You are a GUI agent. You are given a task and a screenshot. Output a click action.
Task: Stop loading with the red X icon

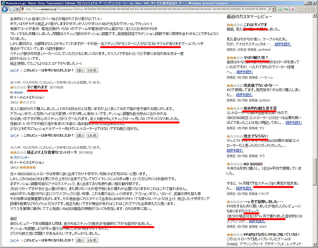pyautogui.click(x=293, y=9)
